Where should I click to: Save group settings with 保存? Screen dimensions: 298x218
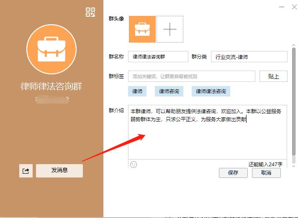point(233,173)
